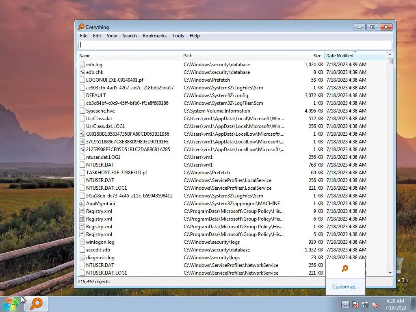This screenshot has width=416, height=312.
Task: Click the DEFAULT file icon
Action: coord(82,95)
